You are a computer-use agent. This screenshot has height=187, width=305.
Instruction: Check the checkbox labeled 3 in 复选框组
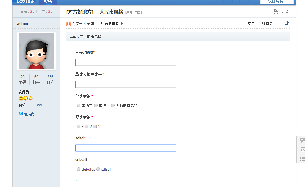[x=78, y=126]
